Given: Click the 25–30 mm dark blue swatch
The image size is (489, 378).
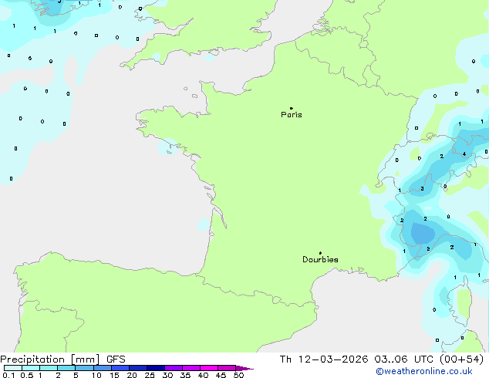Looking at the screenshot, I should click(x=155, y=368).
